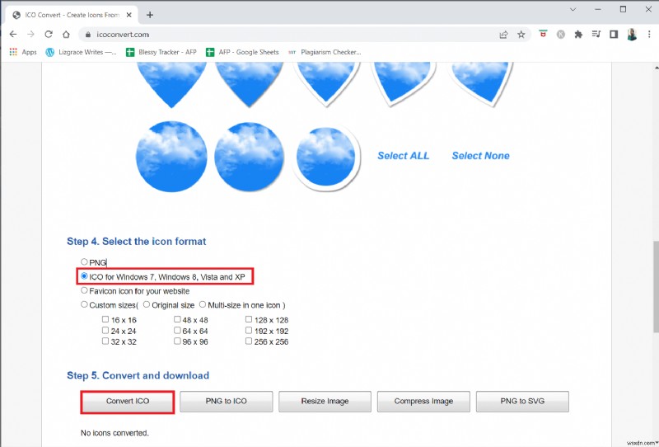Open the tab search chevron

point(573,9)
